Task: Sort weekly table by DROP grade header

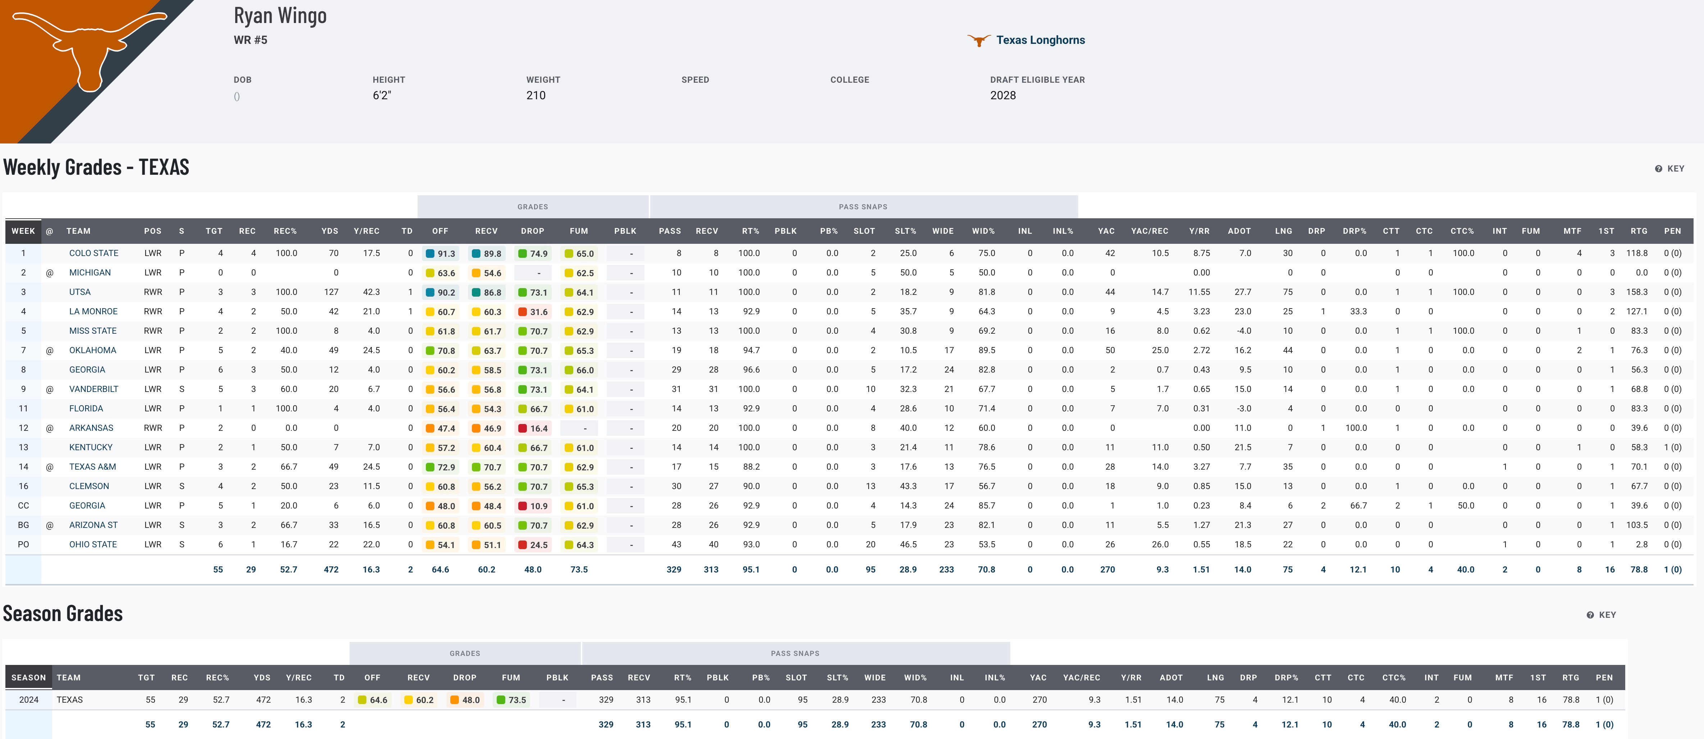Action: click(533, 231)
